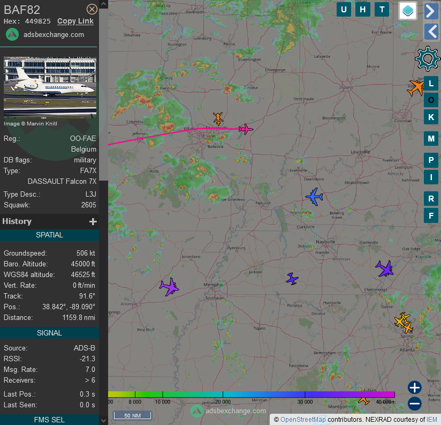441x425 pixels.
Task: Toggle the M button on the map
Action: point(431,139)
